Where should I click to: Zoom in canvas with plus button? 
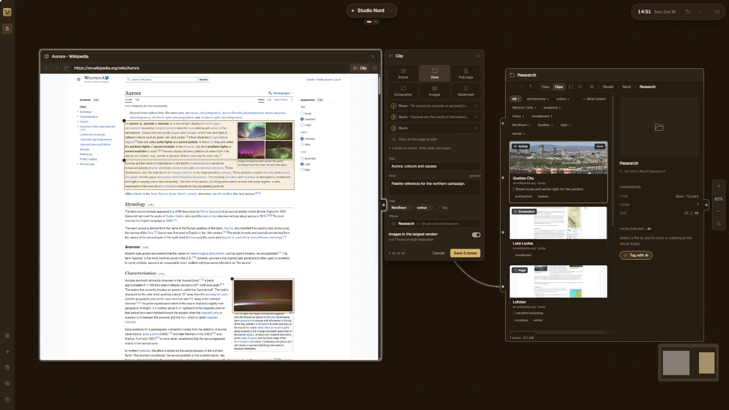[x=718, y=186]
